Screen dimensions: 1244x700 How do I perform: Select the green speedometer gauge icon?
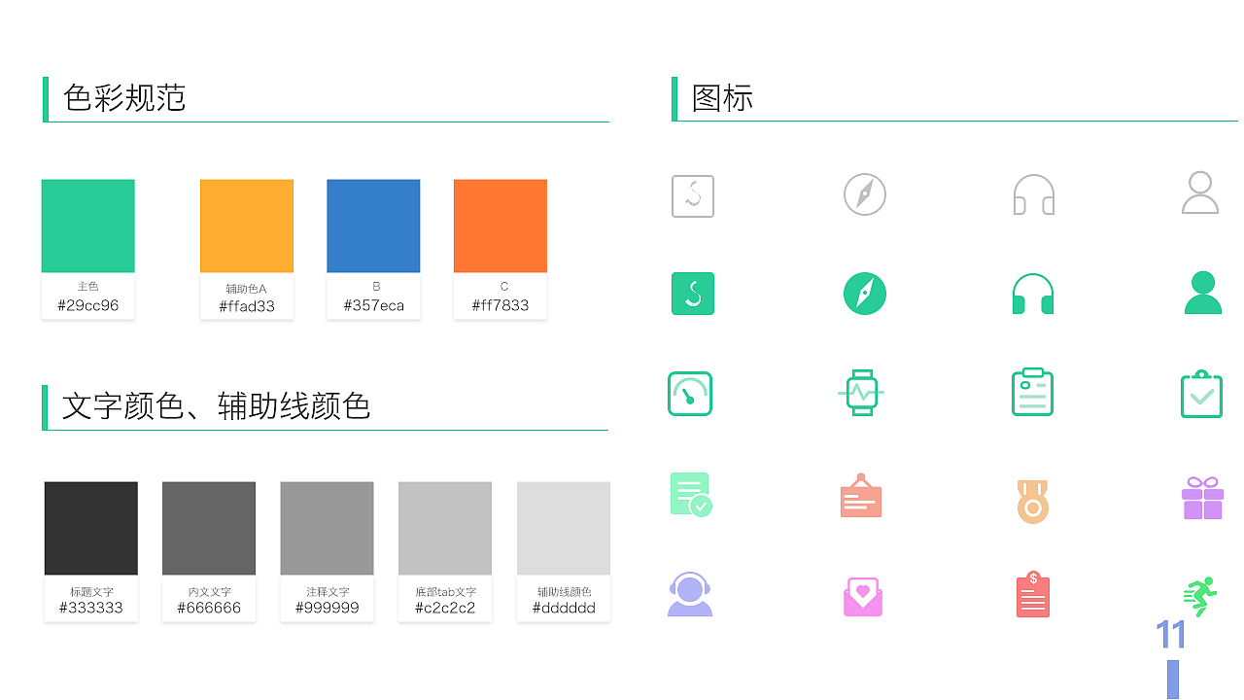coord(691,393)
